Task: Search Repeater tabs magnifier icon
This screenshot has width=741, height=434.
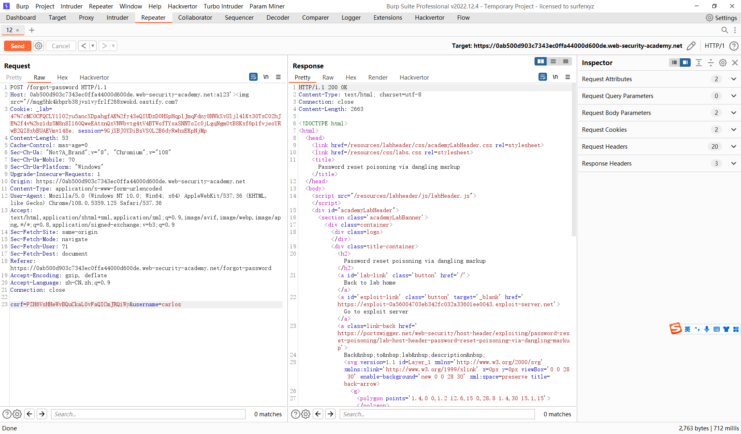Action: 724,30
